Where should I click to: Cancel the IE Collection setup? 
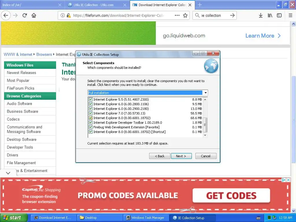(206, 156)
